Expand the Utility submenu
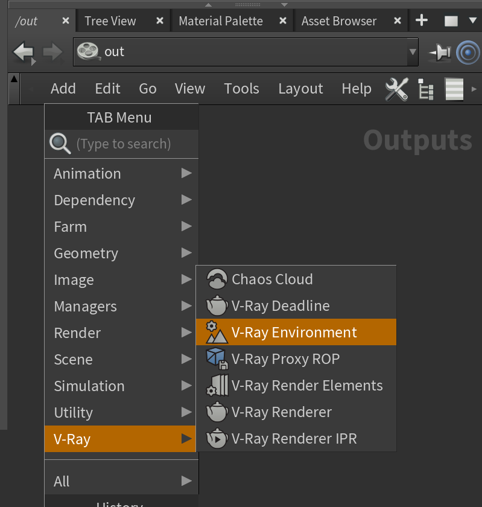Image resolution: width=482 pixels, height=507 pixels. coord(120,412)
